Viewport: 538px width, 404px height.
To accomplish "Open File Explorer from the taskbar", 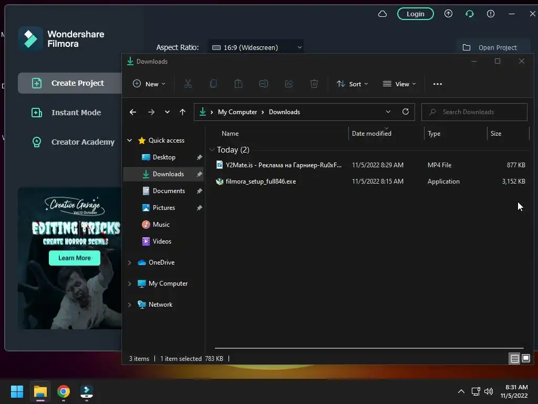I will point(40,391).
